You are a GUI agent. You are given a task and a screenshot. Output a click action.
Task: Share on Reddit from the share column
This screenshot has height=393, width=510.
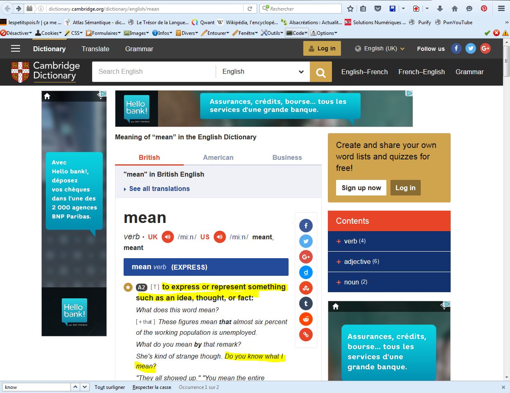pos(306,319)
